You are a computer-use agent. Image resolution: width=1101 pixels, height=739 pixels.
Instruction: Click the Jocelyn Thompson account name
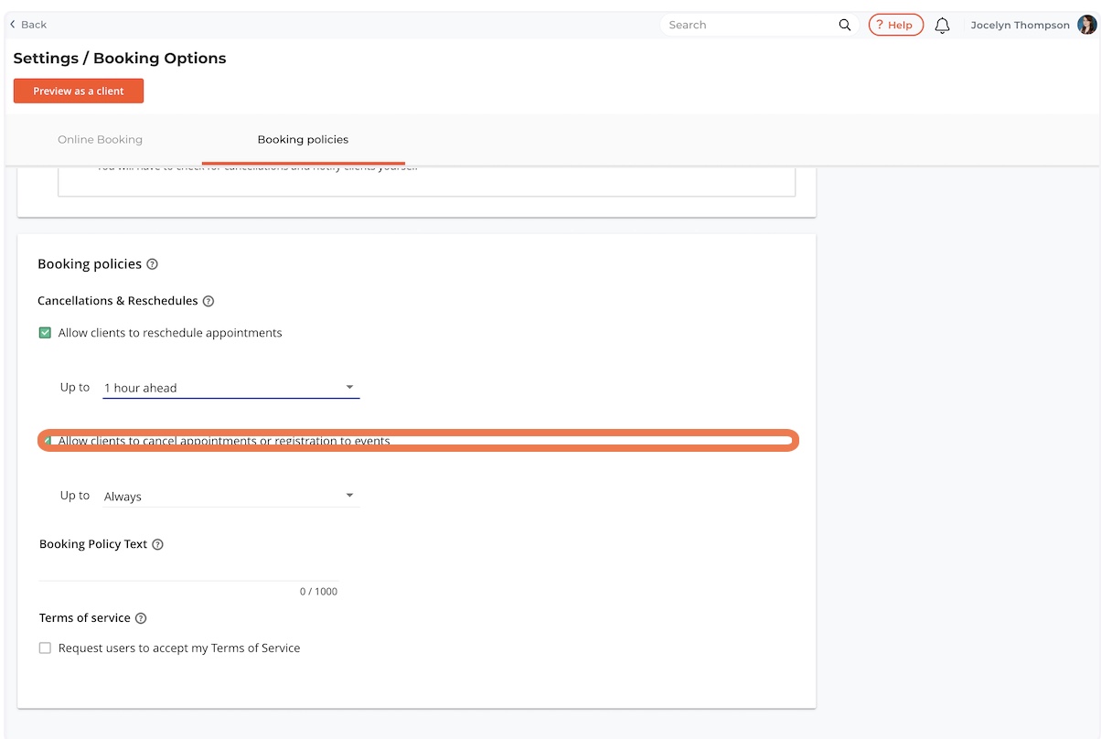pyautogui.click(x=1020, y=26)
